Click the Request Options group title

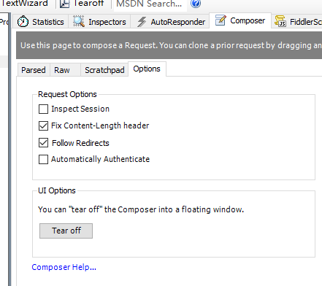67,94
